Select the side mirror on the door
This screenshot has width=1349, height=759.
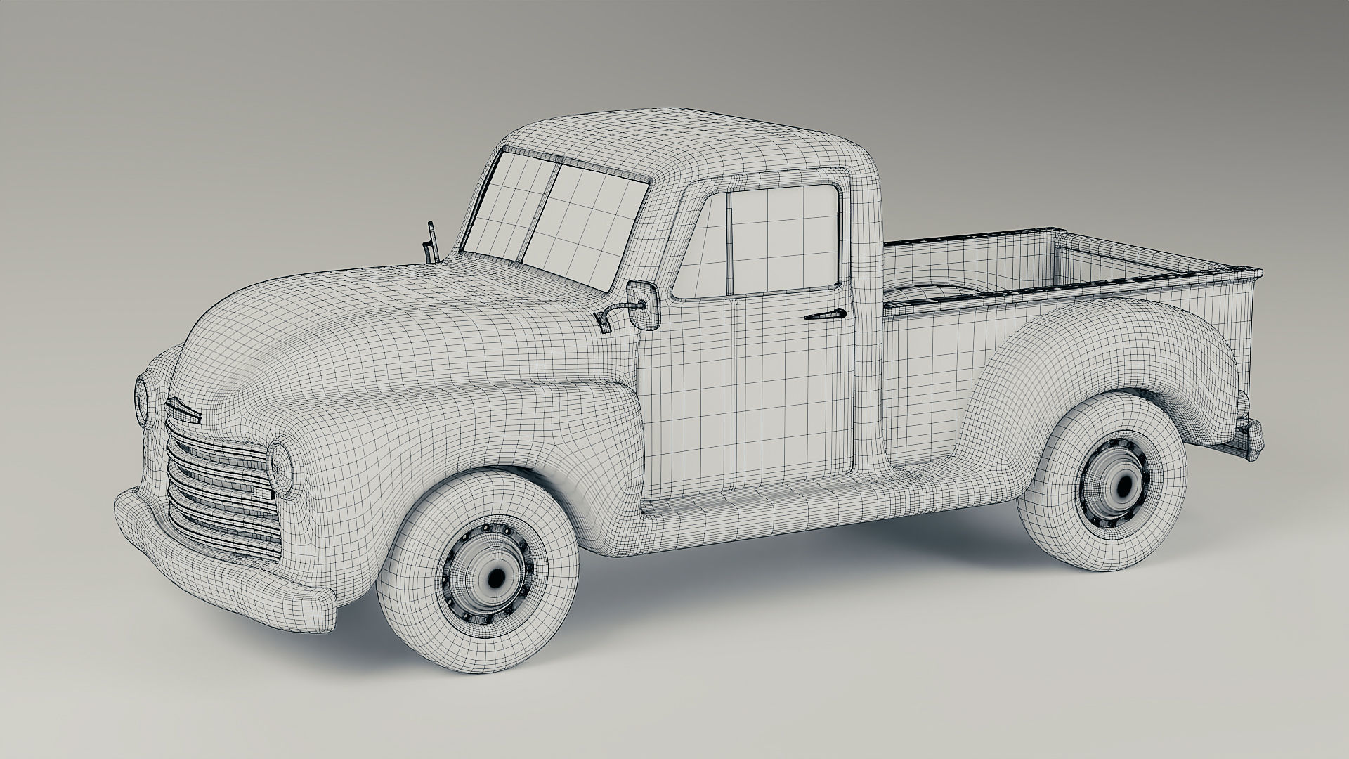tap(642, 304)
